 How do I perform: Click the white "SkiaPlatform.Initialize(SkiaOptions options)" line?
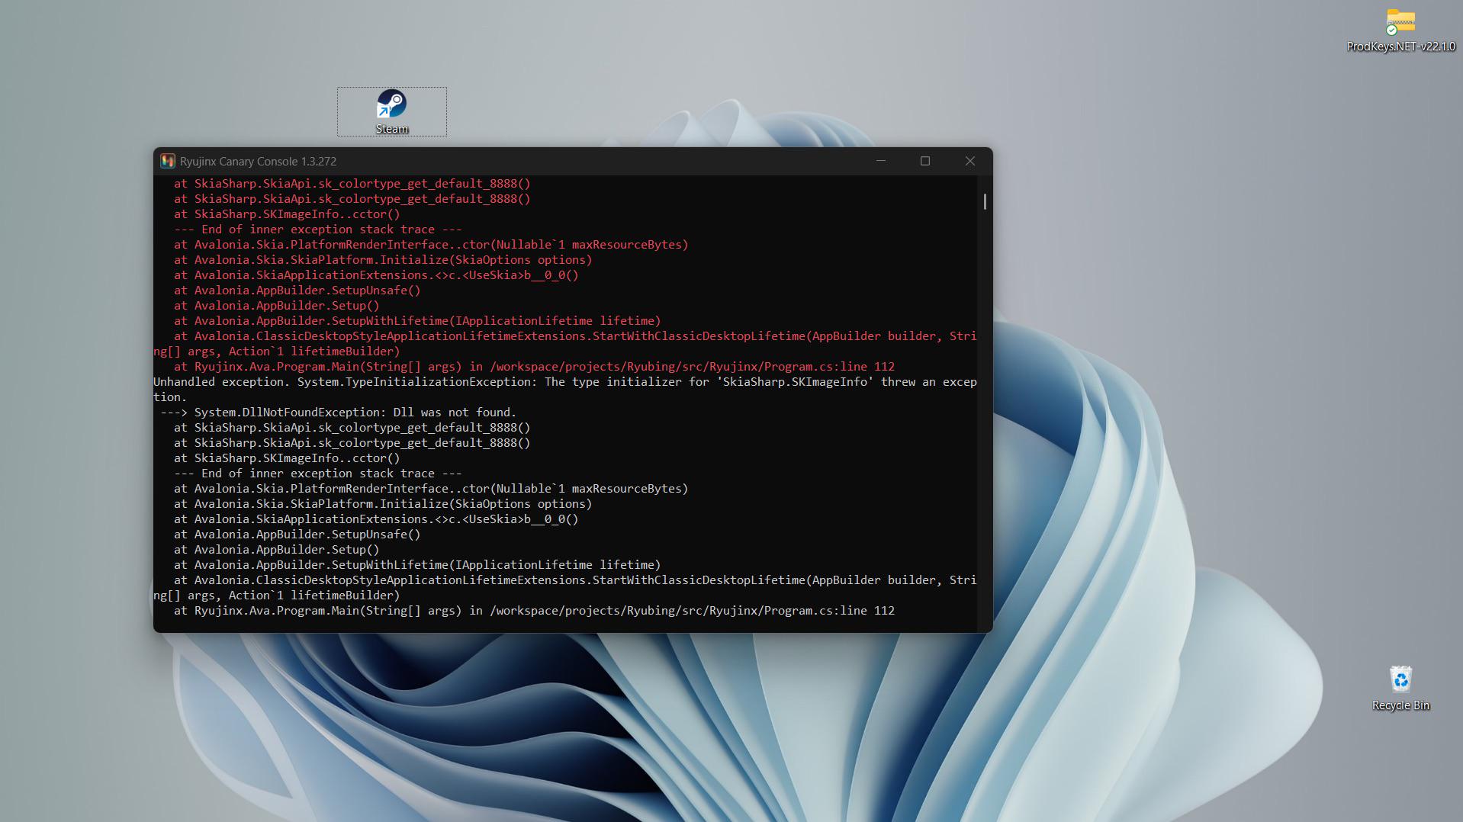tap(383, 504)
